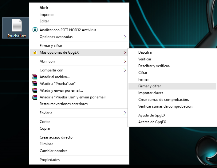
Task: Expand the Compartir con submenu arrow
Action: 125,70
